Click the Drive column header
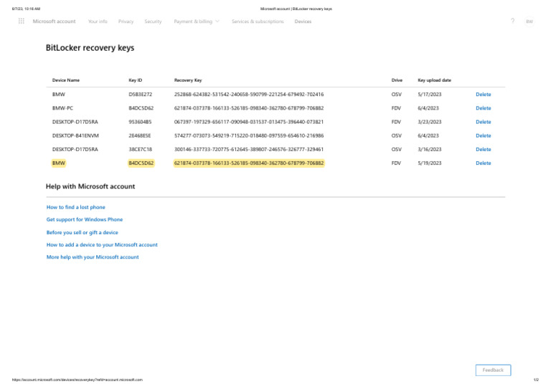 397,80
